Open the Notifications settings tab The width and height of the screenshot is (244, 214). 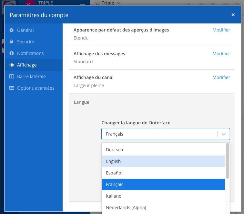[34, 53]
